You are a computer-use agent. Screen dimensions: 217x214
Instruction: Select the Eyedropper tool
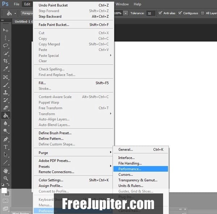click(x=5, y=69)
